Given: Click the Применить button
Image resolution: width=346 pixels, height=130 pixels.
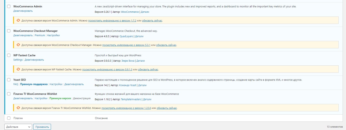Looking at the screenshot, I should point(42,127).
